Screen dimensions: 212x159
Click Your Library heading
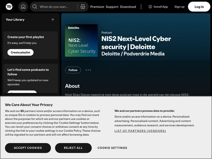(15, 20)
